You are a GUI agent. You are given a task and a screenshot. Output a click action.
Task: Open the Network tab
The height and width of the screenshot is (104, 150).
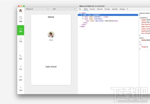(x=100, y=9)
